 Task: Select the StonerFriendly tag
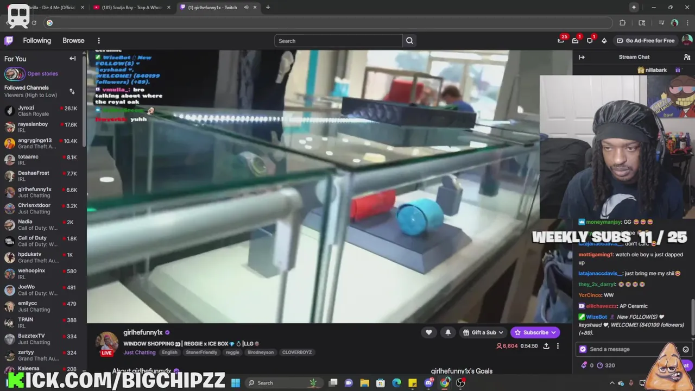click(x=201, y=352)
